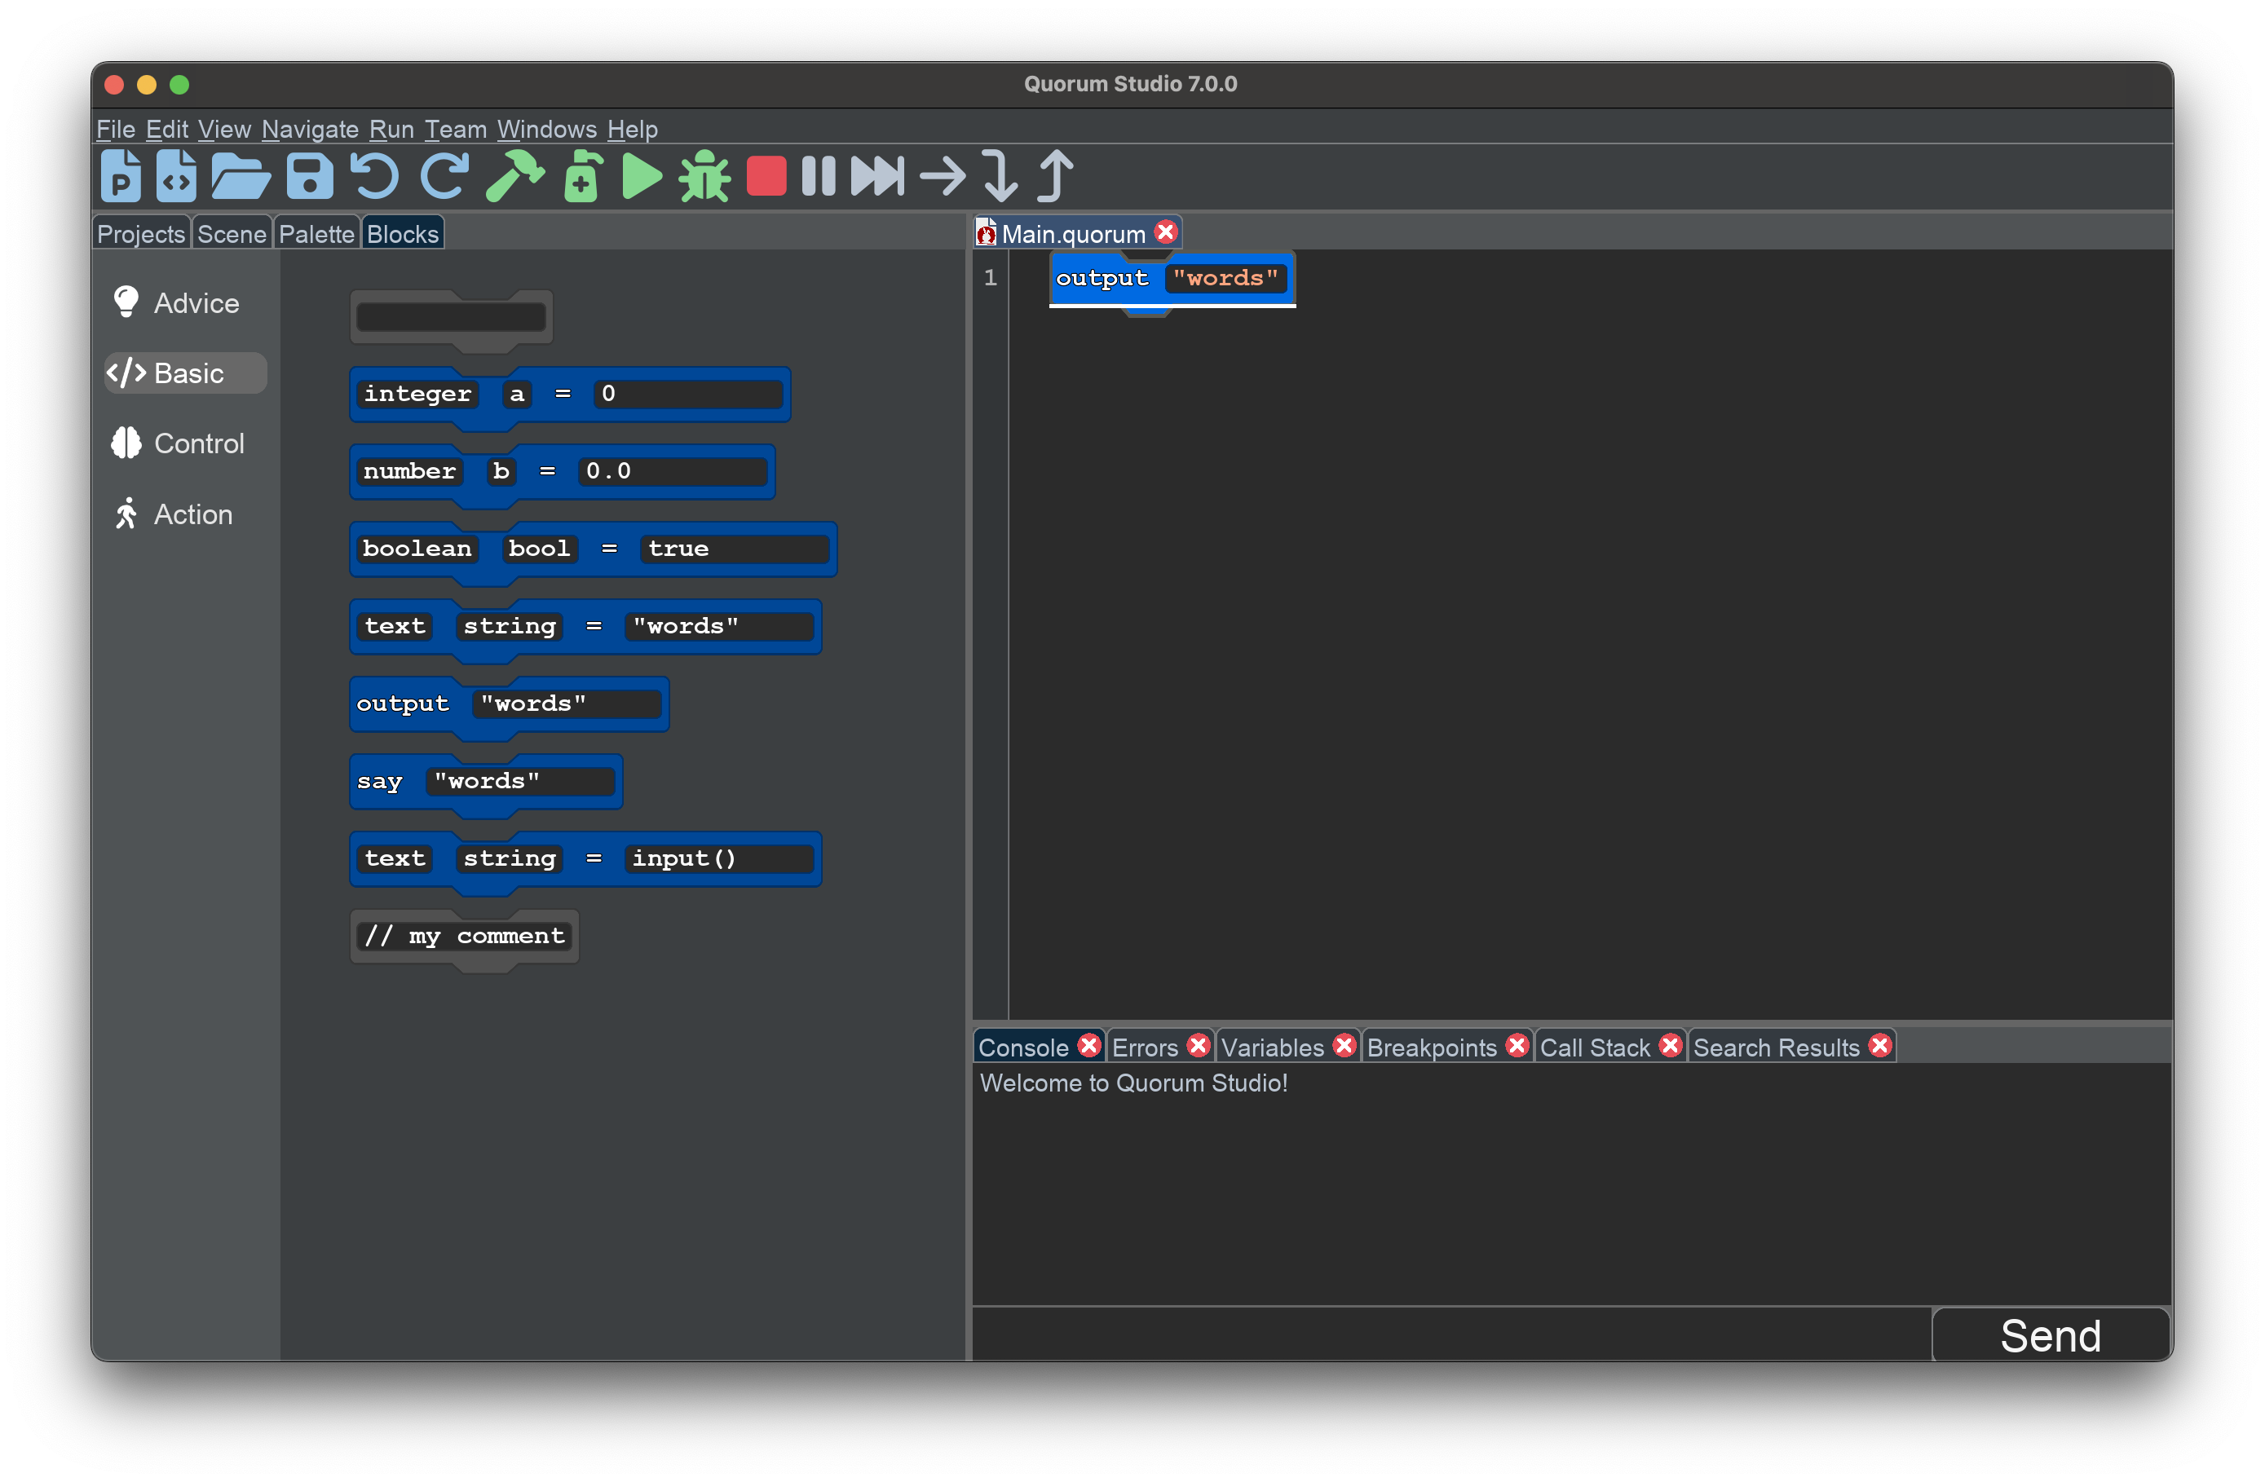This screenshot has height=1482, width=2265.
Task: Open the Navigate menu
Action: (x=311, y=129)
